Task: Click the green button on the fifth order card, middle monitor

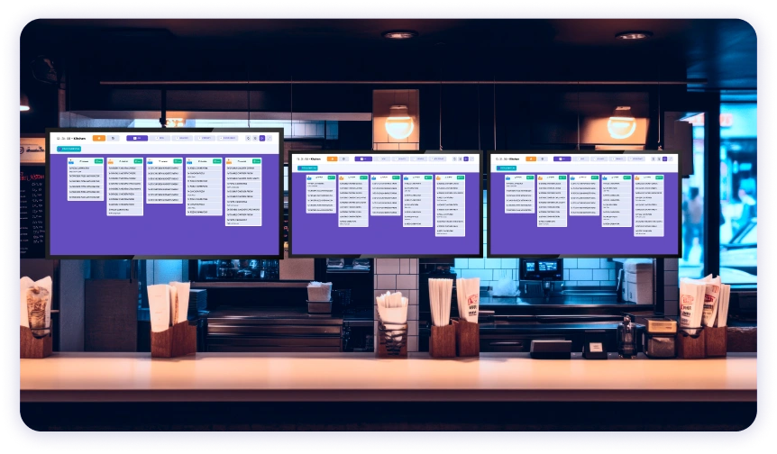Action: (461, 177)
